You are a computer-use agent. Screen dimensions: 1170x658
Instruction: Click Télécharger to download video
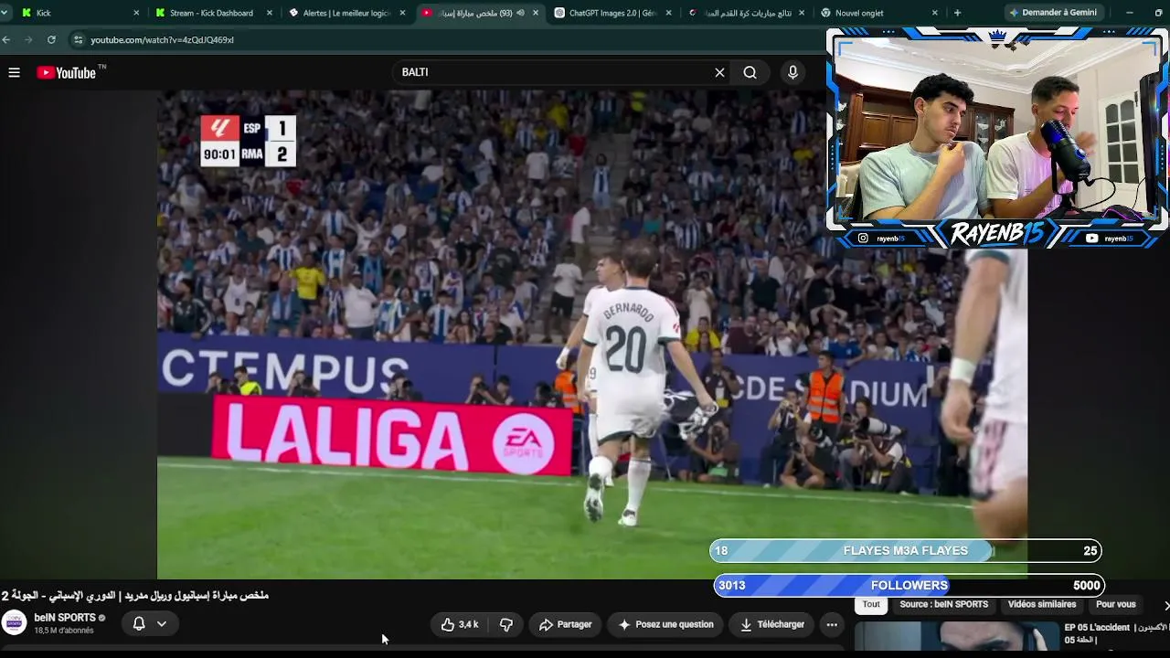[772, 624]
